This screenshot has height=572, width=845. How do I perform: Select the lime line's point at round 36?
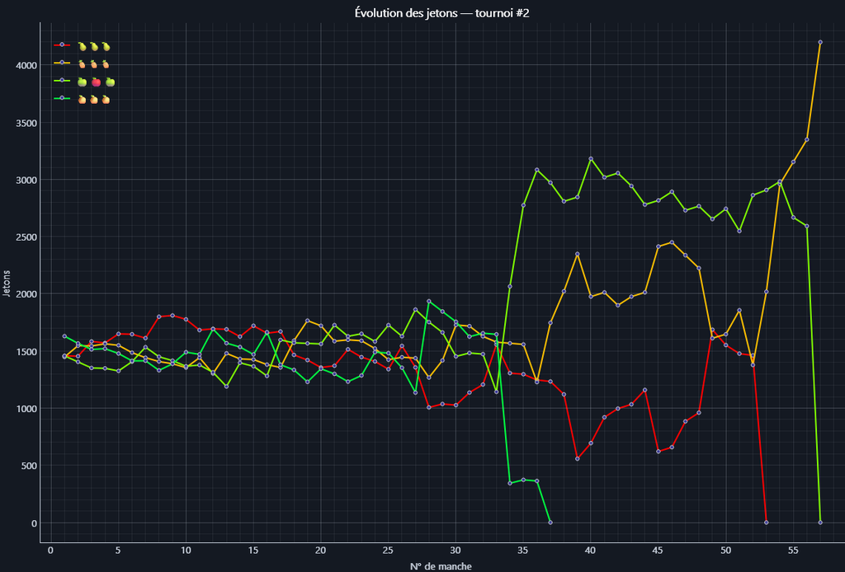(x=536, y=170)
